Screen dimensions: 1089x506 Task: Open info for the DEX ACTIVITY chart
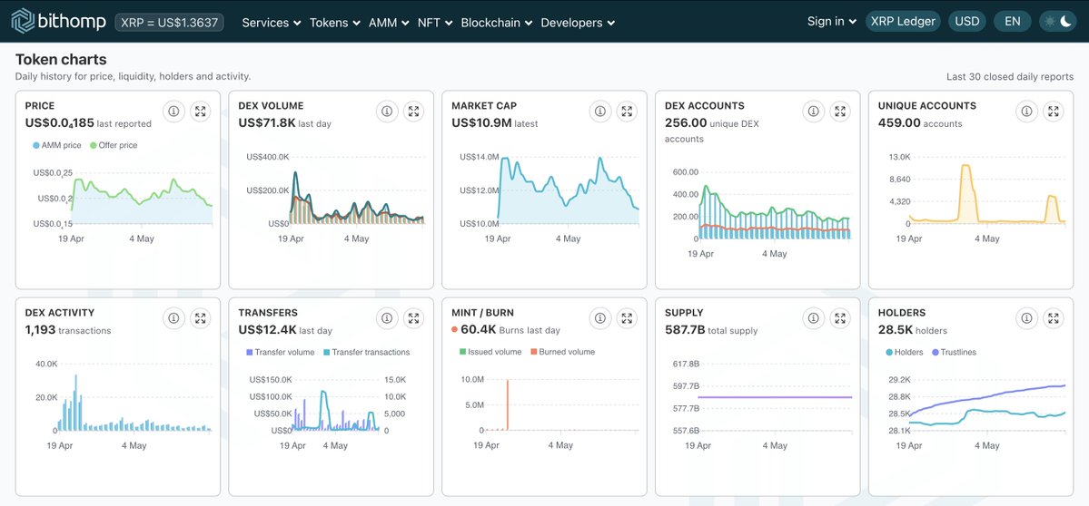[x=173, y=318]
